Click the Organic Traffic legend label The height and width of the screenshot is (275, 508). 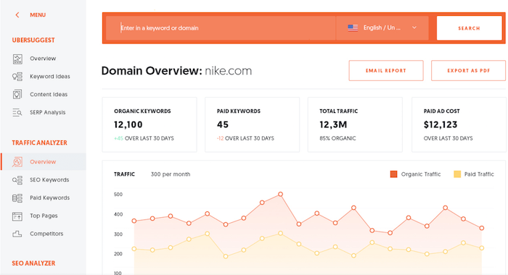pos(421,174)
